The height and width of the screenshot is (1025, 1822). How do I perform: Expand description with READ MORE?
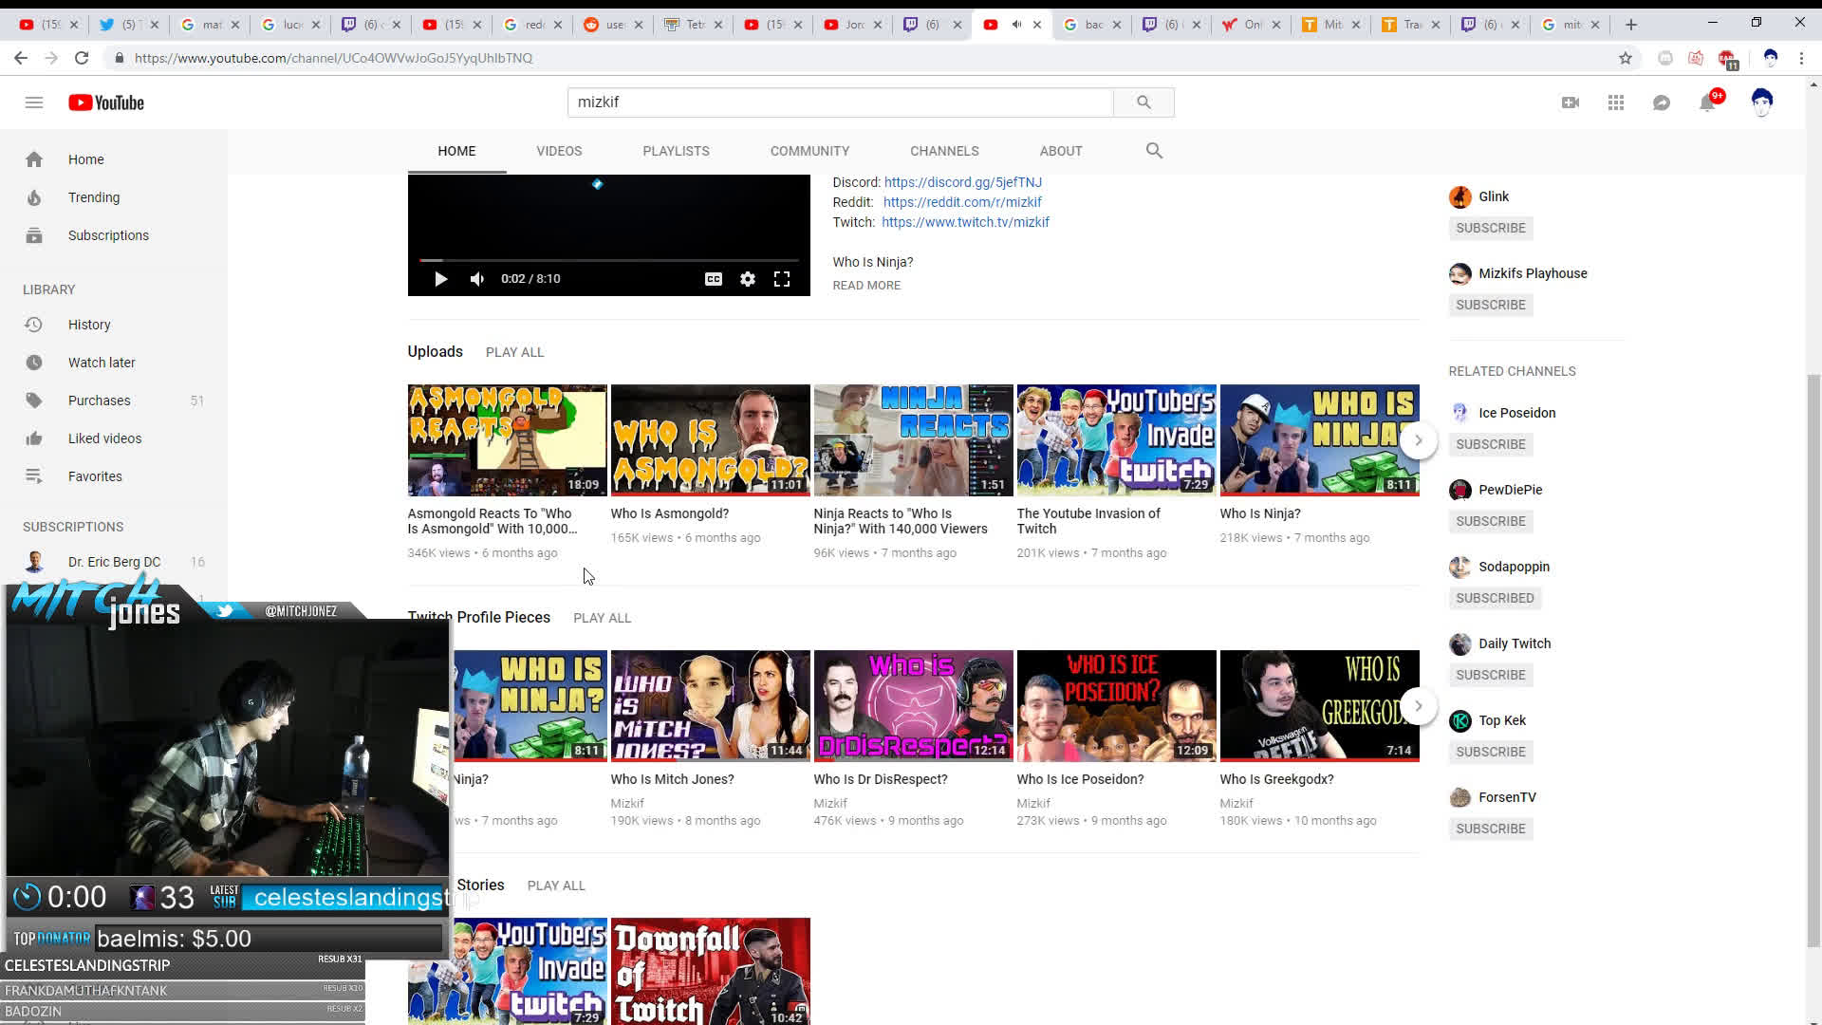(866, 285)
